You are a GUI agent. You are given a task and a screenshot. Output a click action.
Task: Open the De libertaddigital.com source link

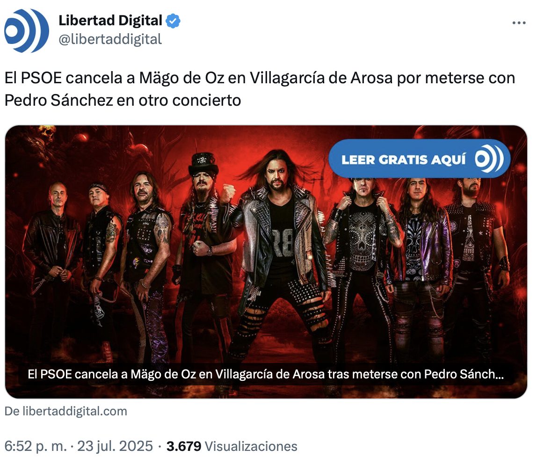(x=66, y=411)
